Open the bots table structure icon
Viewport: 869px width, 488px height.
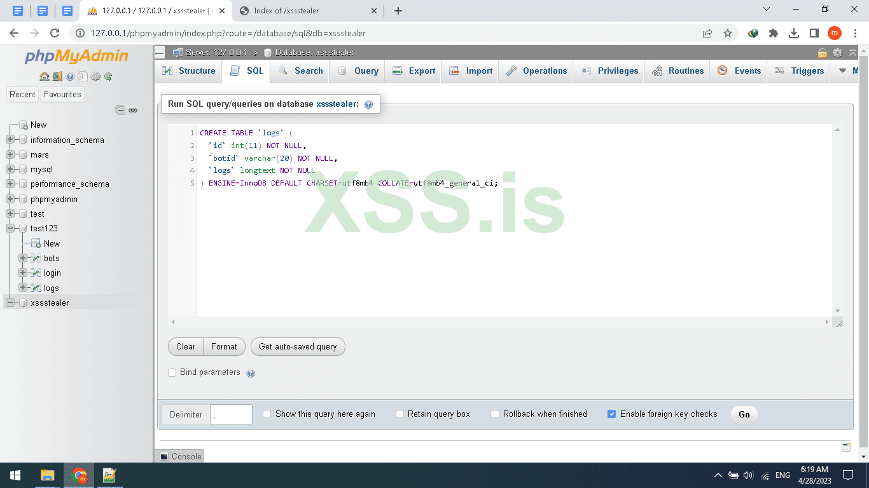pyautogui.click(x=36, y=258)
